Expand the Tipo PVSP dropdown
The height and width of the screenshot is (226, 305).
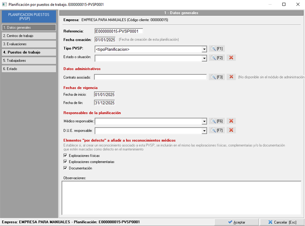(x=204, y=49)
